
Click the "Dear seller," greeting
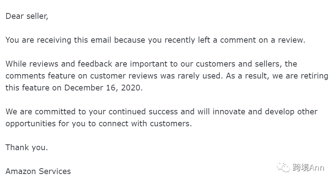27,16
